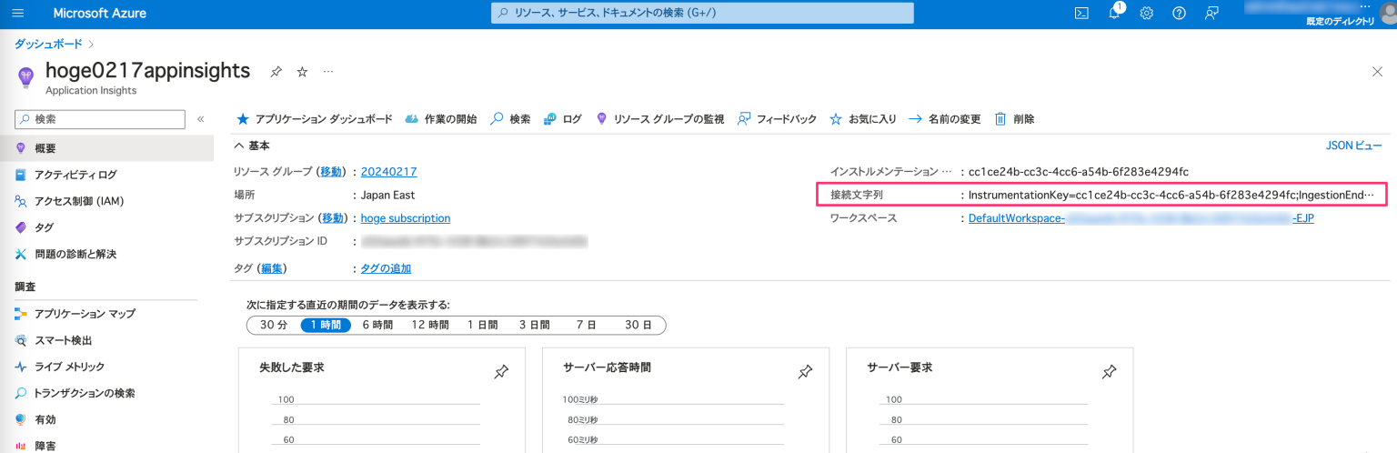Viewport: 1397px width, 453px height.
Task: Click the sidebar 検索 input field
Action: [x=100, y=119]
